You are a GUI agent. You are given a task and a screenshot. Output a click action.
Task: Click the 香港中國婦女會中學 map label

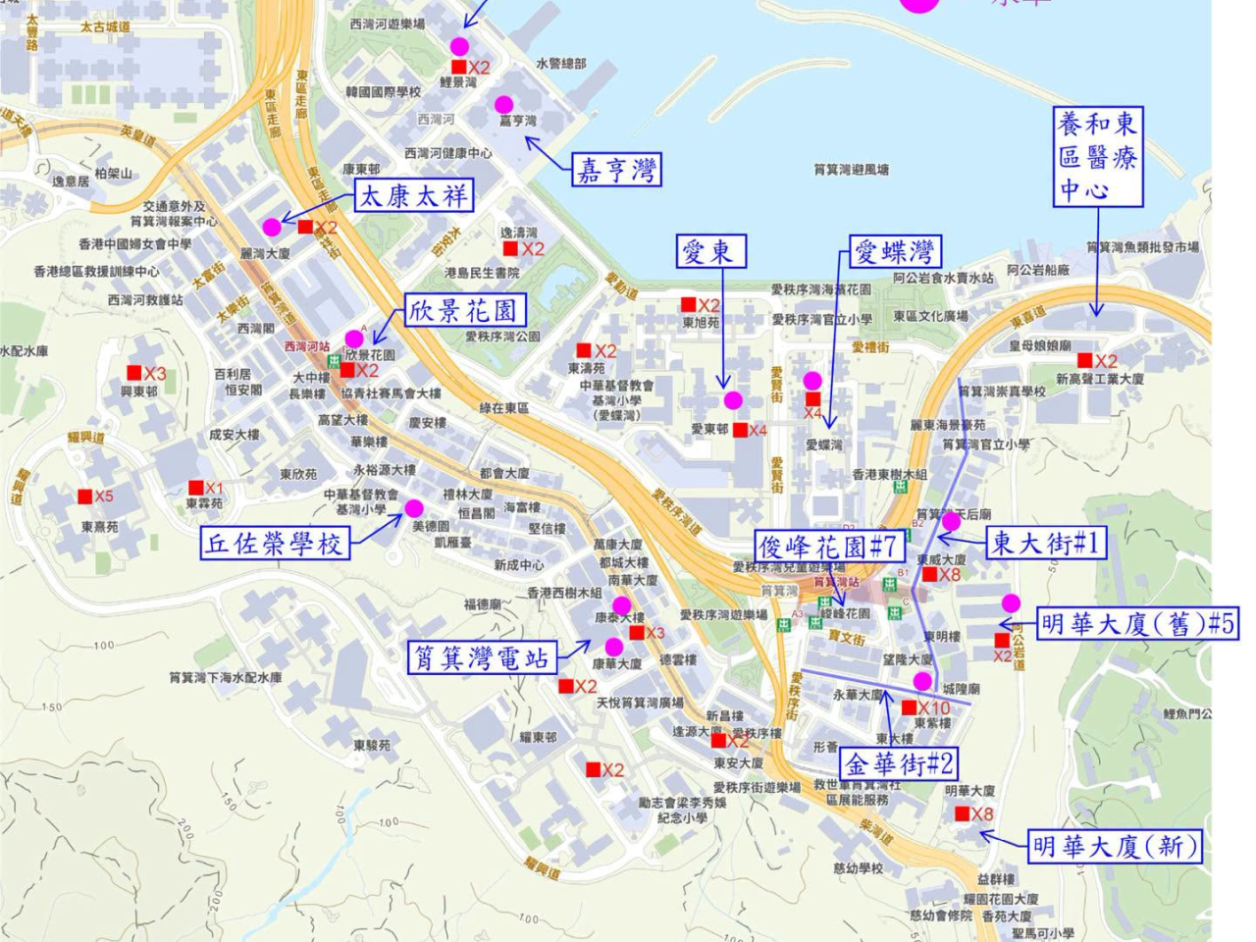pyautogui.click(x=135, y=243)
